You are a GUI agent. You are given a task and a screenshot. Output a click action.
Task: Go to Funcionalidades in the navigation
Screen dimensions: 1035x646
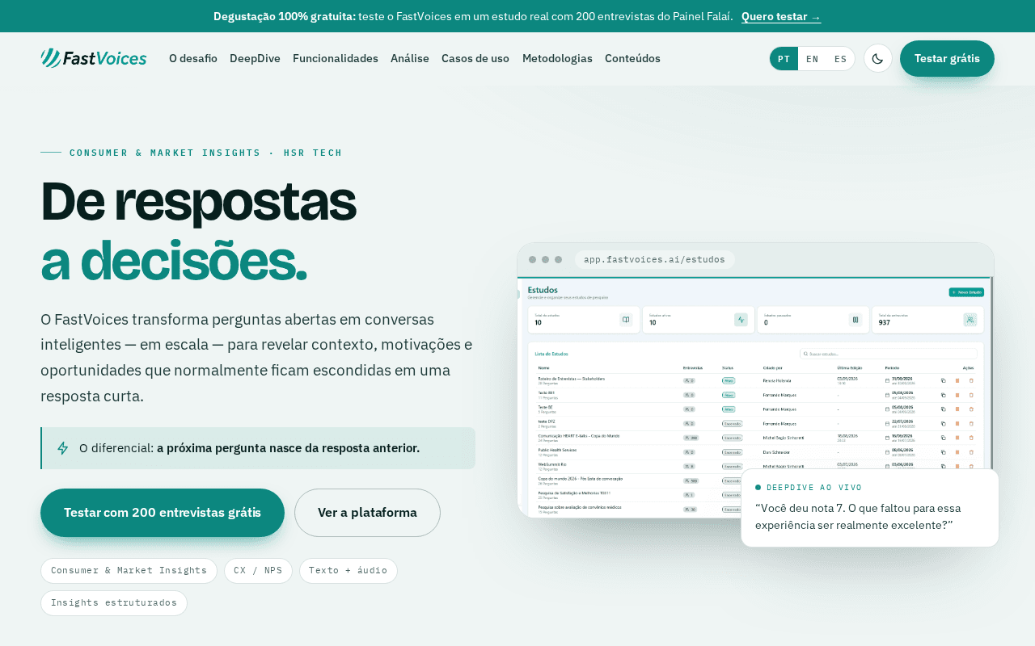[x=336, y=58]
